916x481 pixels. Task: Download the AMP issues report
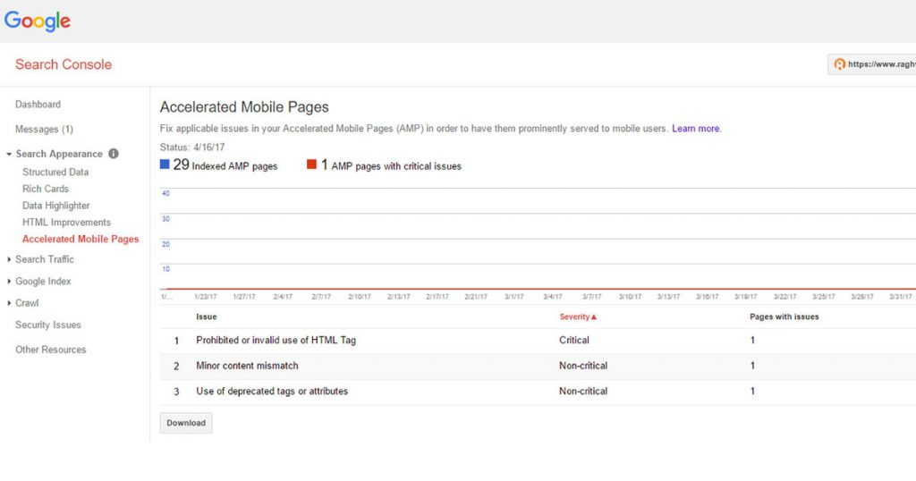click(186, 423)
